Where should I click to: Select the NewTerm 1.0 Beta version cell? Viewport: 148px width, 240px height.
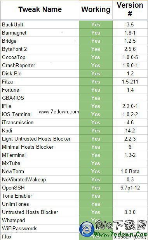click(130, 171)
